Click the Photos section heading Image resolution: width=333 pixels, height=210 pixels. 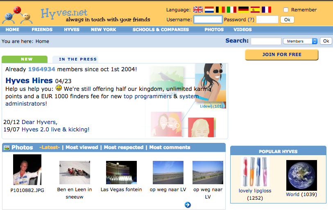coord(22,147)
